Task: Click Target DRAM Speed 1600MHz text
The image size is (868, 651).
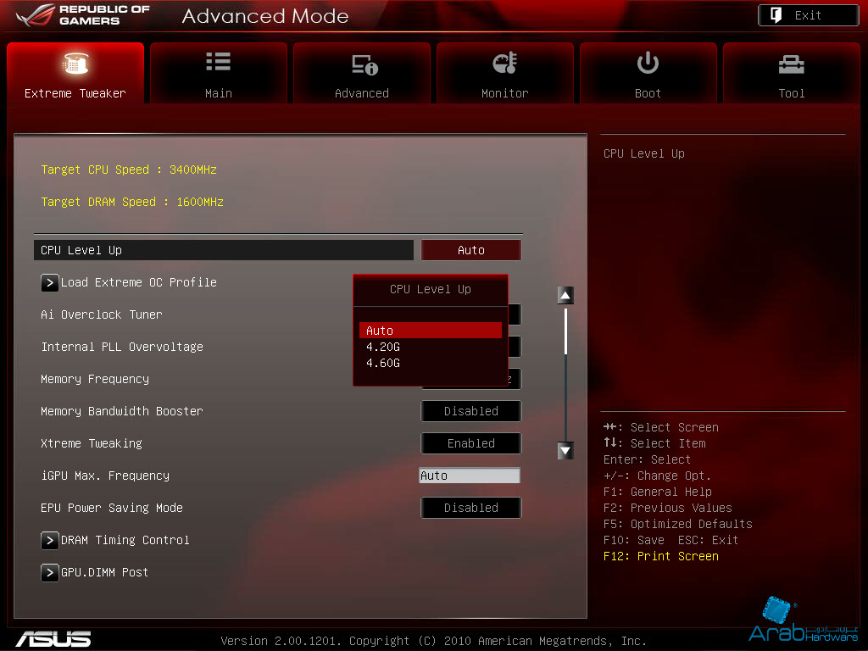Action: (x=131, y=202)
